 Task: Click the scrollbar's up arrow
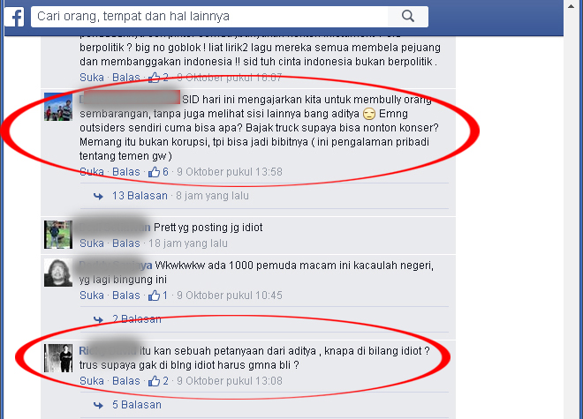pos(572,5)
